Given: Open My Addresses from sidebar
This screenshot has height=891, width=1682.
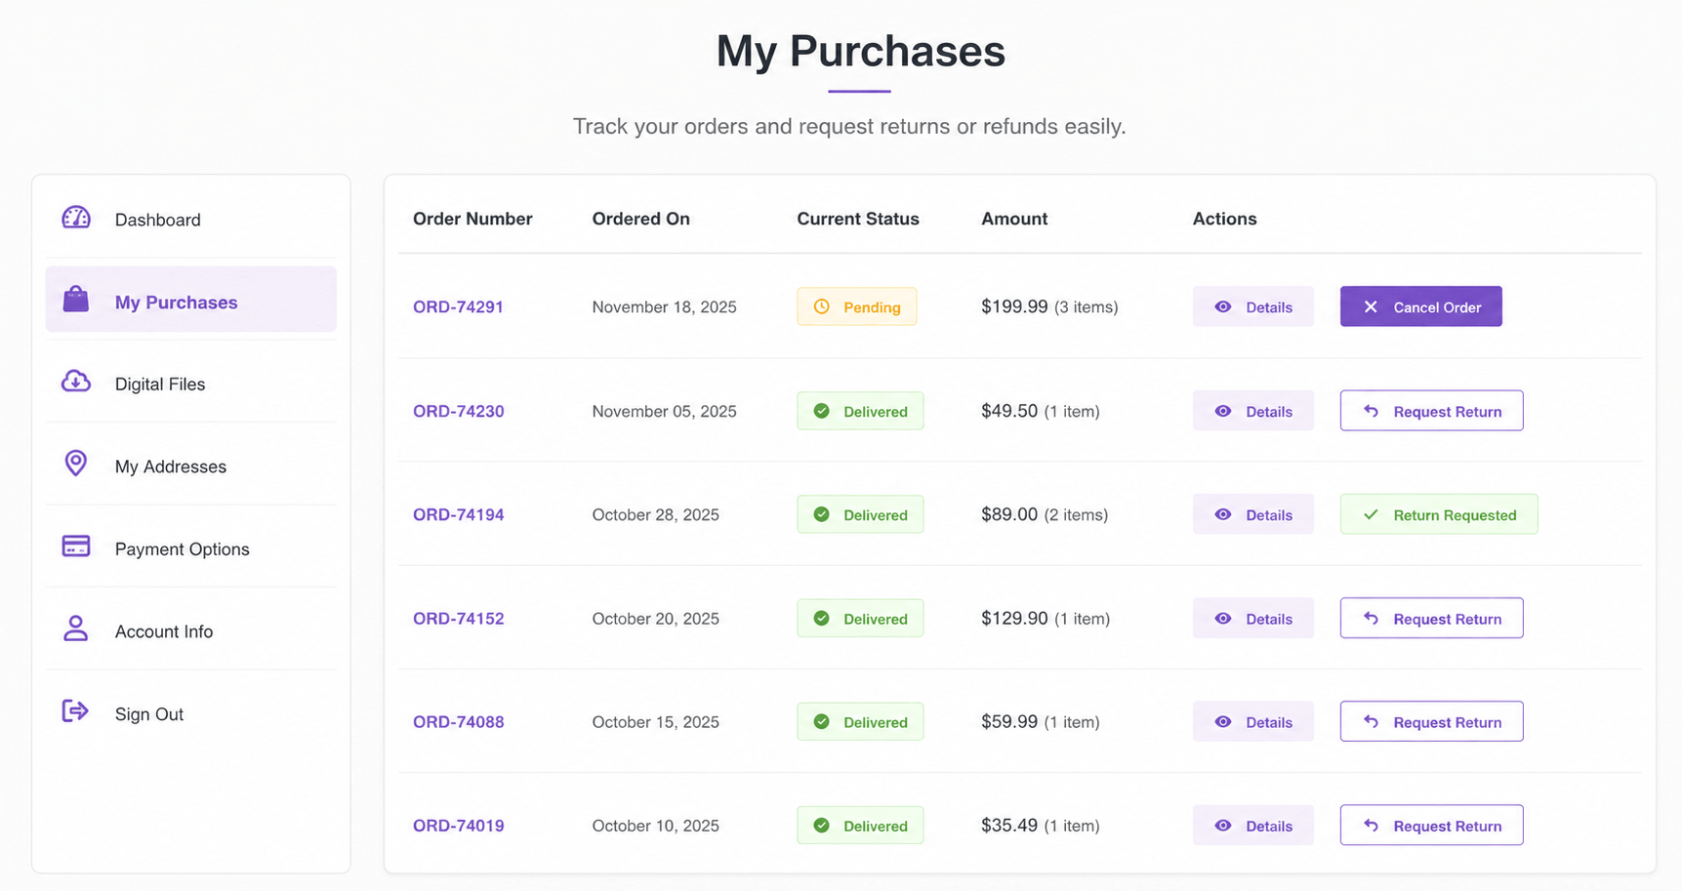Looking at the screenshot, I should tap(191, 466).
